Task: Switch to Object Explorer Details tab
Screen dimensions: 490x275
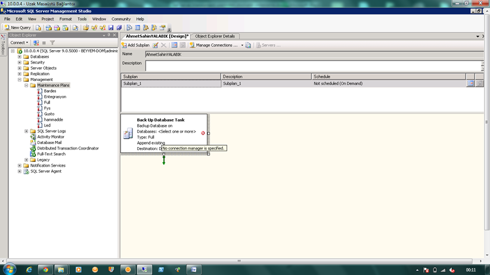Action: pos(215,36)
